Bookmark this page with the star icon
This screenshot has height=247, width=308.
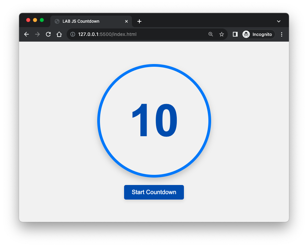click(x=222, y=34)
